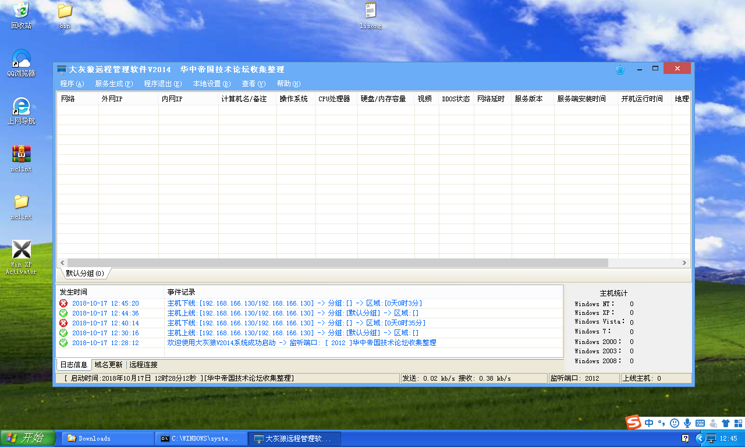Click the 开机运行时间 column header
The width and height of the screenshot is (745, 447).
click(645, 99)
